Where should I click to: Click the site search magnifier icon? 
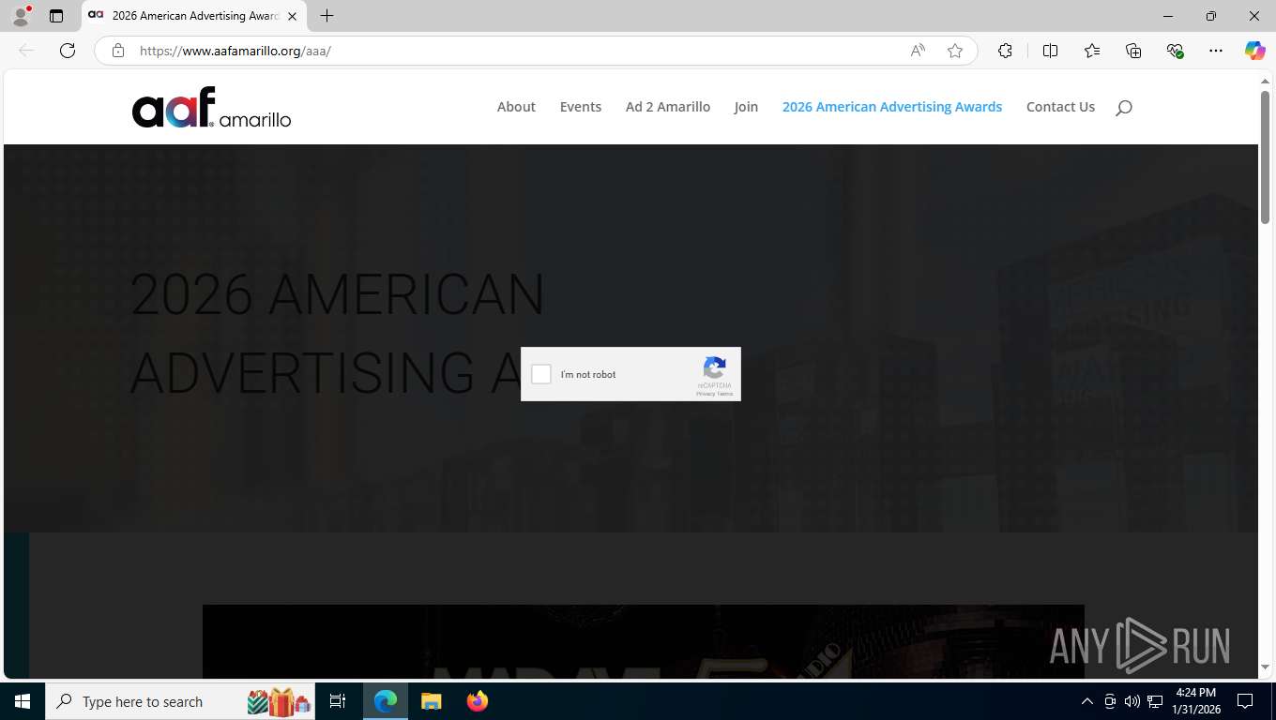coord(1124,108)
